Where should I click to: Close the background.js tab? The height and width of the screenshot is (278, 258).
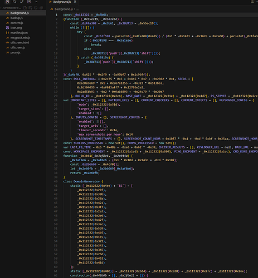[x=75, y=2]
